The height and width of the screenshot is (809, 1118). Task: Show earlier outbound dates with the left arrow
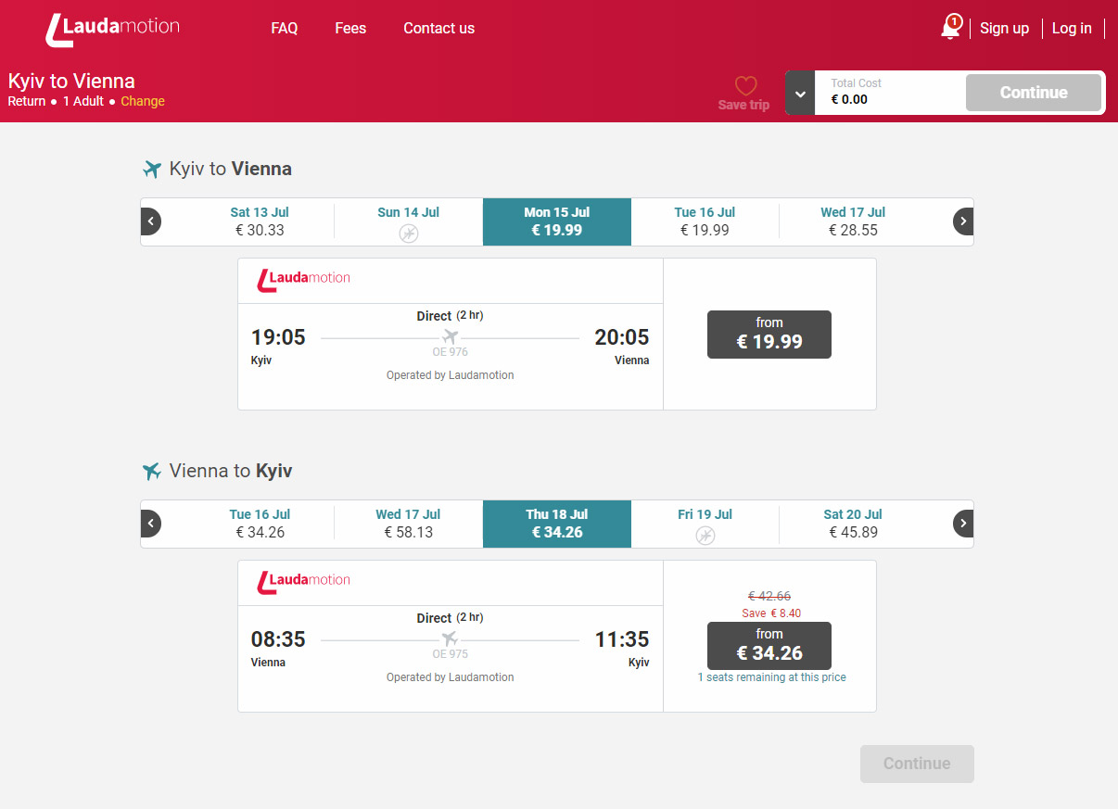click(151, 221)
